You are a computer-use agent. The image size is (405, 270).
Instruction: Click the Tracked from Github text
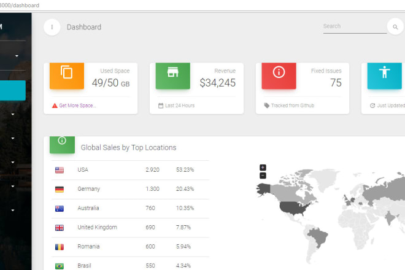(x=293, y=106)
